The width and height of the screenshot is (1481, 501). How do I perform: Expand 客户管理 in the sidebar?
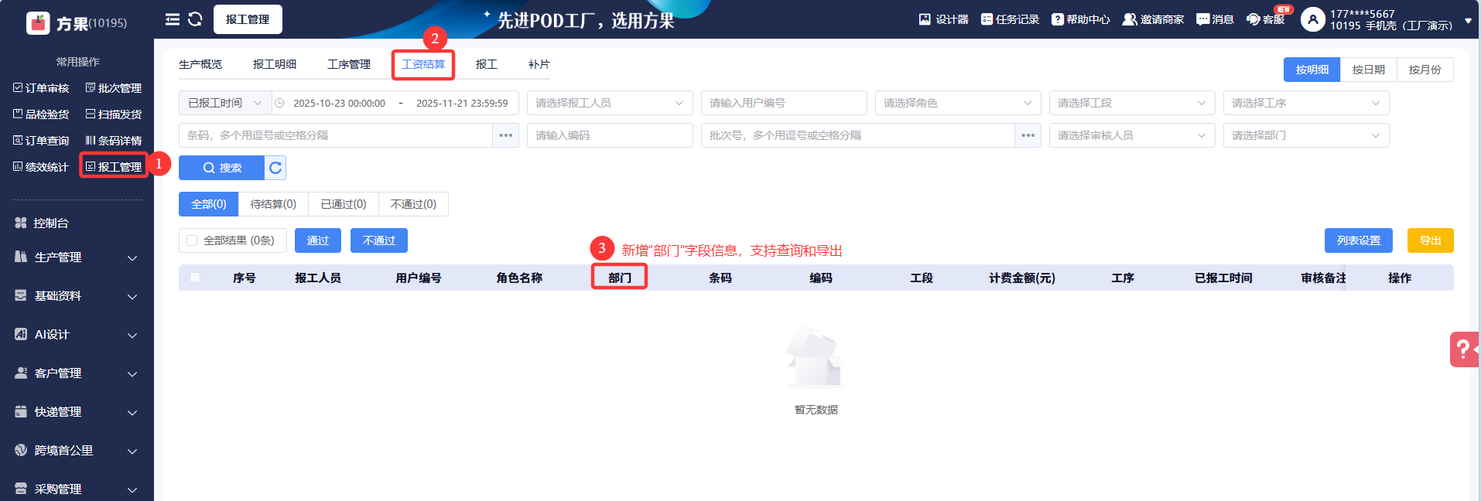pyautogui.click(x=77, y=373)
